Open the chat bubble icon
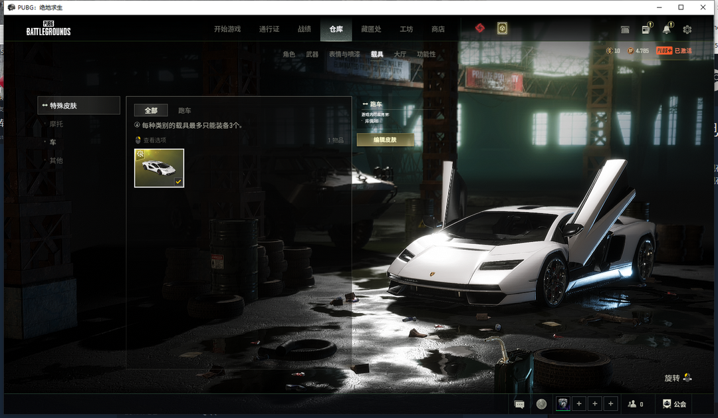Image resolution: width=718 pixels, height=418 pixels. pos(519,404)
